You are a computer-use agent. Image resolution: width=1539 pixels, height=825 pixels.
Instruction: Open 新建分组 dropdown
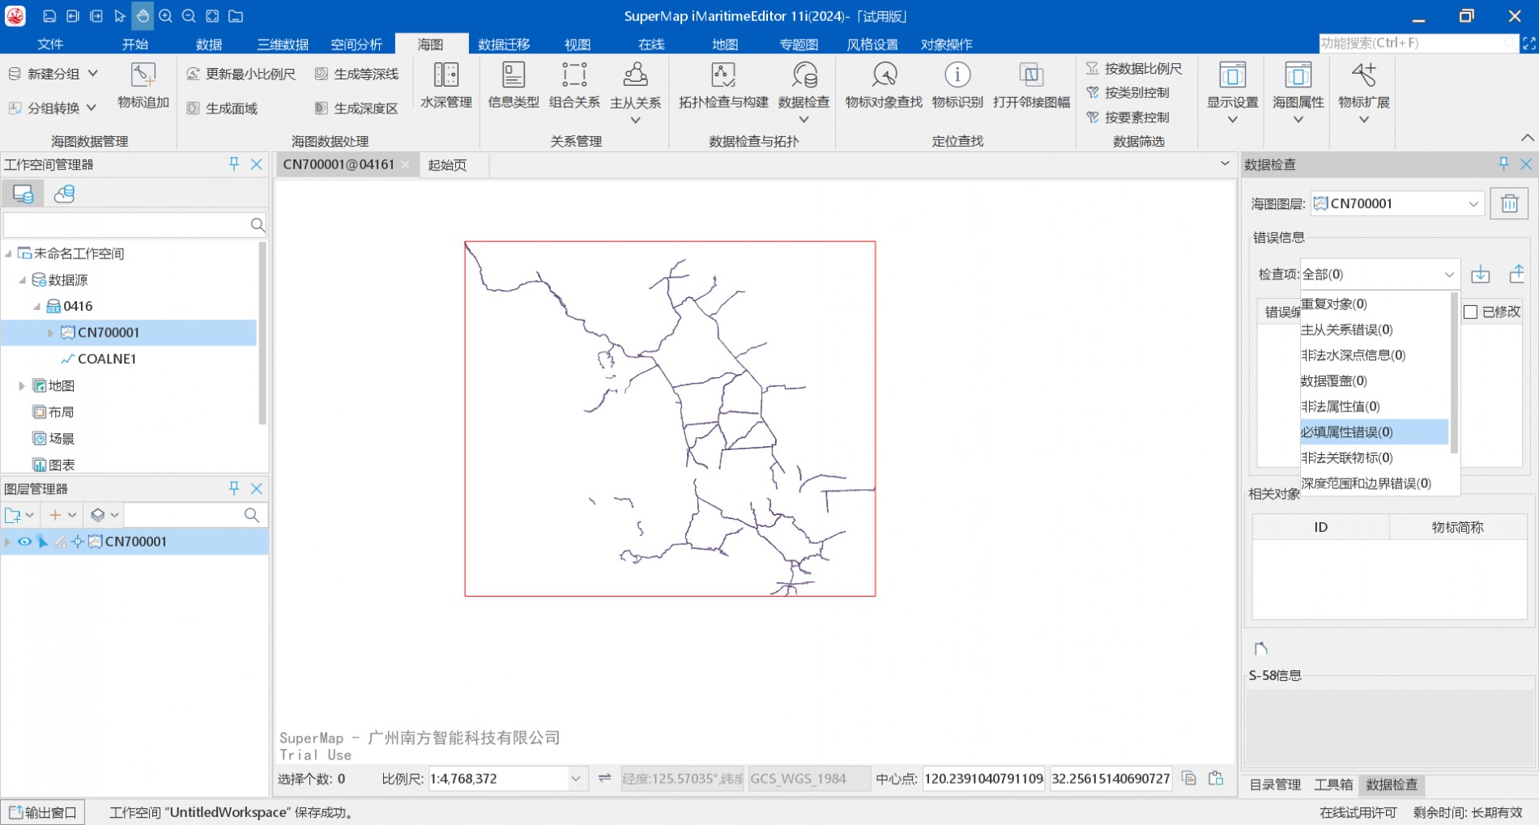point(92,74)
